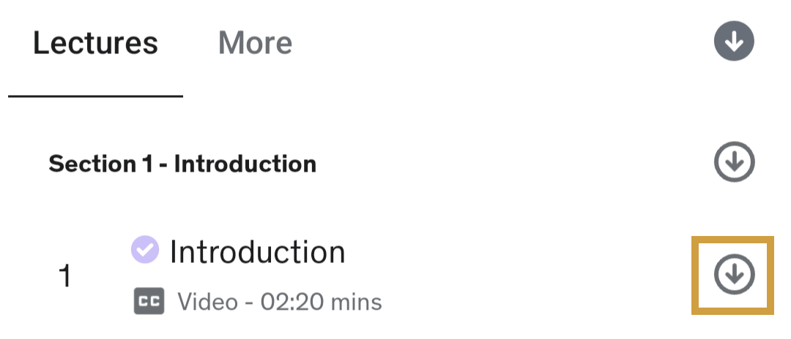
Task: Click the purple completed checkmark icon
Action: click(x=144, y=250)
